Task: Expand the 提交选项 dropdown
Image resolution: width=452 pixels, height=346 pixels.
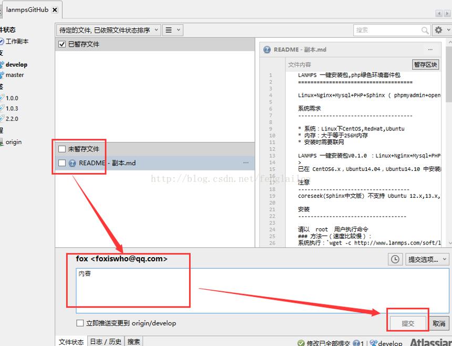Action: [x=427, y=259]
